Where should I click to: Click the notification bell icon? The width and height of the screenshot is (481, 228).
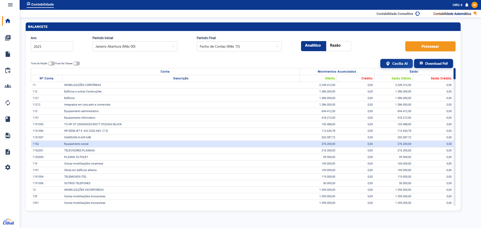pos(467,5)
